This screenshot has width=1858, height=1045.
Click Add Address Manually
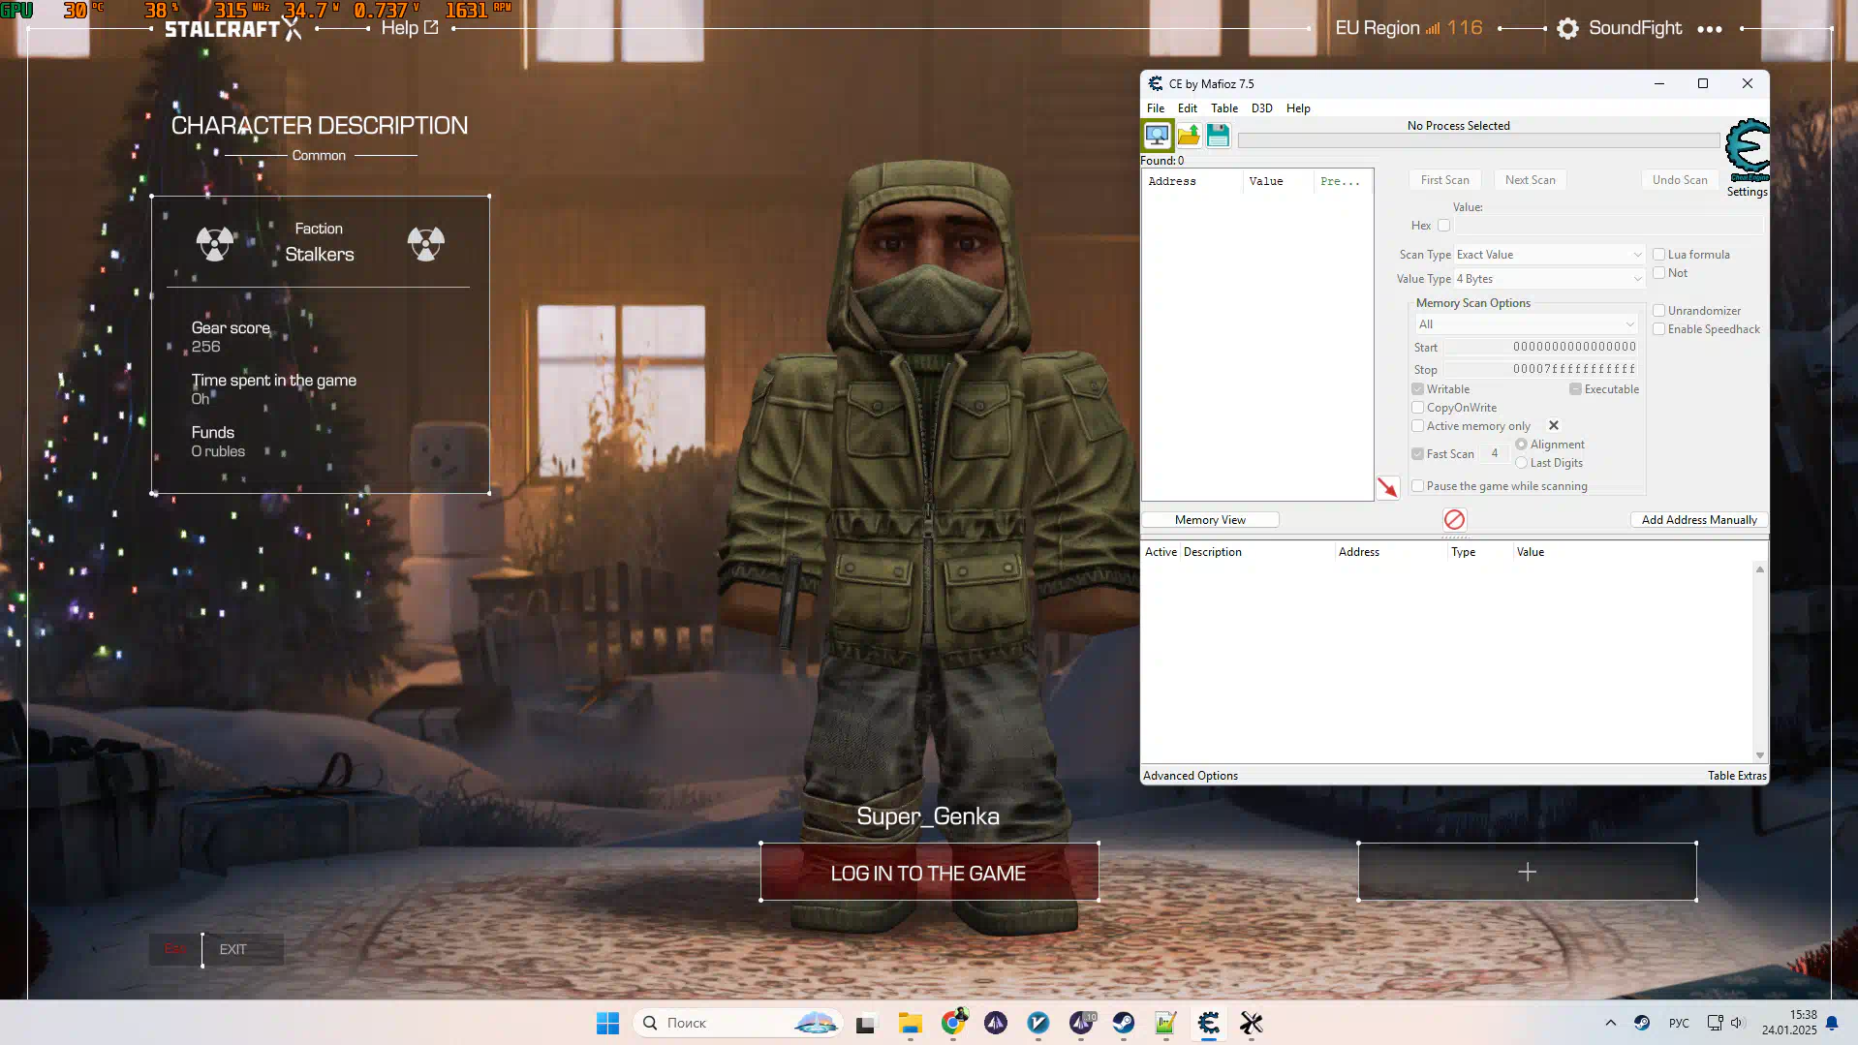tap(1699, 520)
